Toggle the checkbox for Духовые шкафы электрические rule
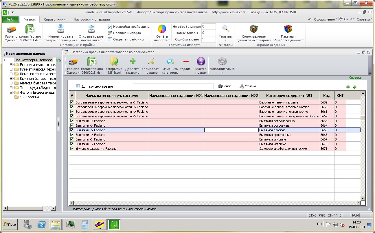375x233 pixels. click(72, 149)
